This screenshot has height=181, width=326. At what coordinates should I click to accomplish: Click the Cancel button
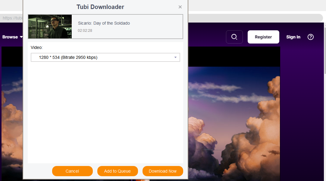click(72, 171)
